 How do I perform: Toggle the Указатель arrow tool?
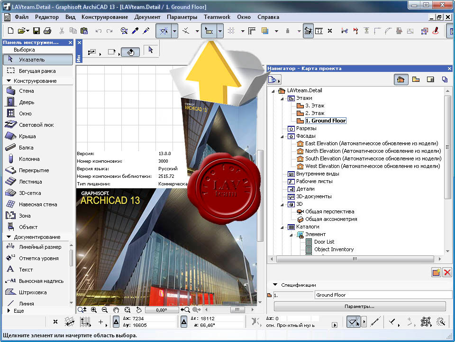click(x=38, y=60)
